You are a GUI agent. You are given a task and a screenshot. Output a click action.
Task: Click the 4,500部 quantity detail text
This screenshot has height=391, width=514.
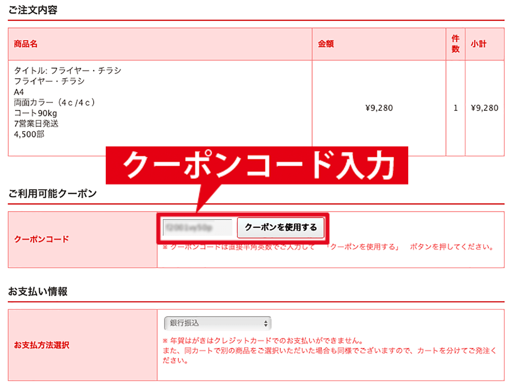coord(29,134)
